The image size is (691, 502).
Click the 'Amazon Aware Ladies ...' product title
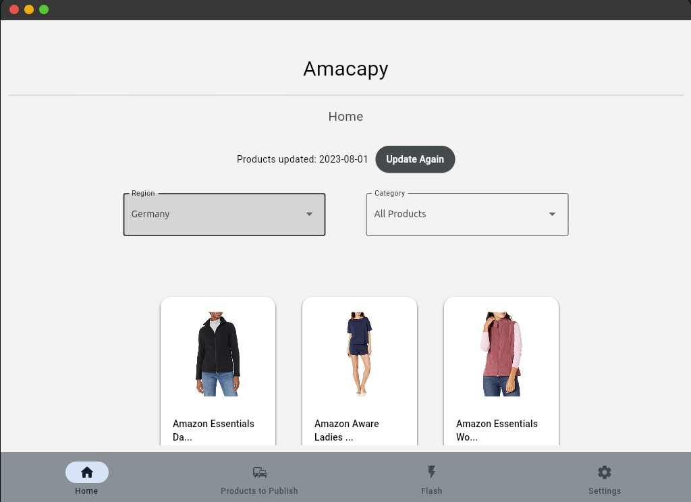[346, 430]
